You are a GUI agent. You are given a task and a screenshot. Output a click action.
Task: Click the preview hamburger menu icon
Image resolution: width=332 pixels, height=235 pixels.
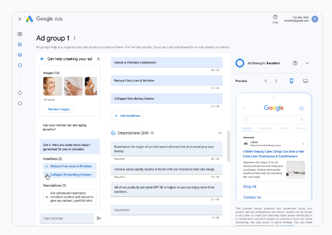click(x=245, y=108)
